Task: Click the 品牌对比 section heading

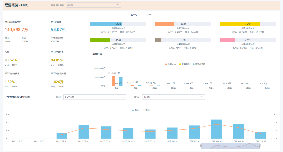Action: pos(97,54)
